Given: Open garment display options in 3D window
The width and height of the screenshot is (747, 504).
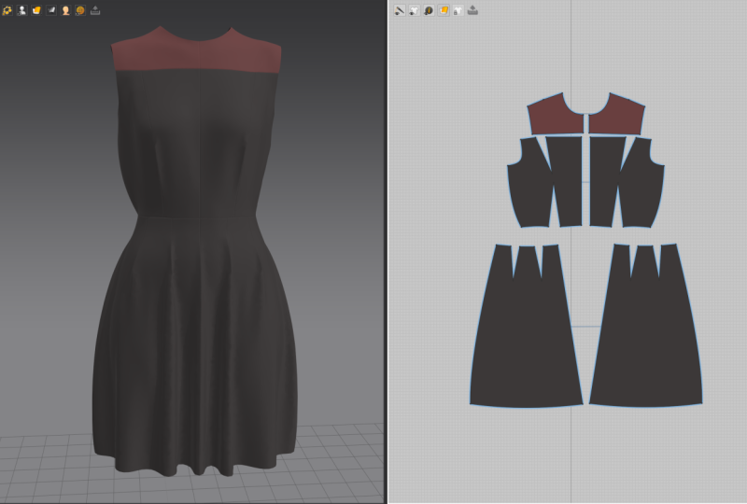Looking at the screenshot, I should [x=7, y=10].
